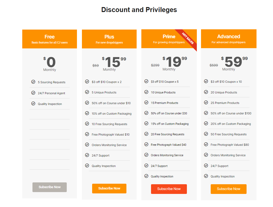Select the Advanced plan header
The width and height of the screenshot is (273, 207).
click(229, 39)
